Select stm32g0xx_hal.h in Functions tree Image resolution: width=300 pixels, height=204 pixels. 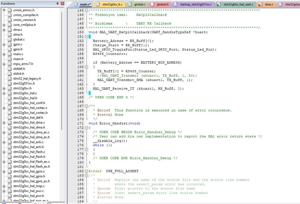click(25, 98)
